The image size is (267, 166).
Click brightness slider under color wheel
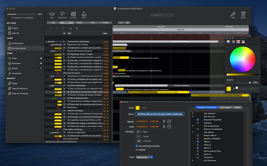(243, 74)
